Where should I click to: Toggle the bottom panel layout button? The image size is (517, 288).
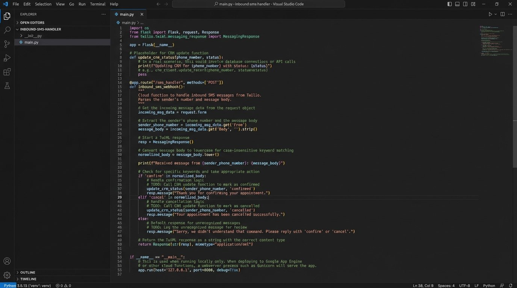pos(457,4)
